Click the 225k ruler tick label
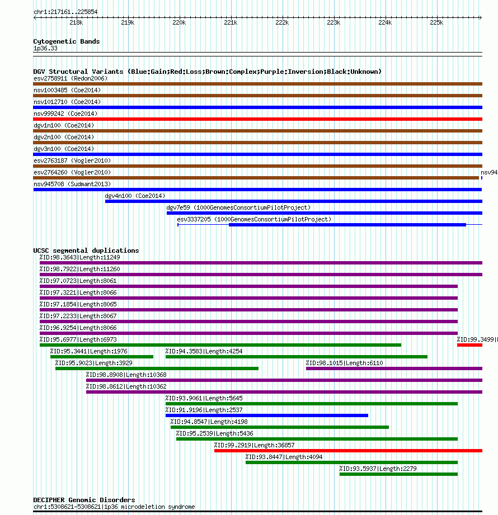The image size is (498, 515). 436,23
